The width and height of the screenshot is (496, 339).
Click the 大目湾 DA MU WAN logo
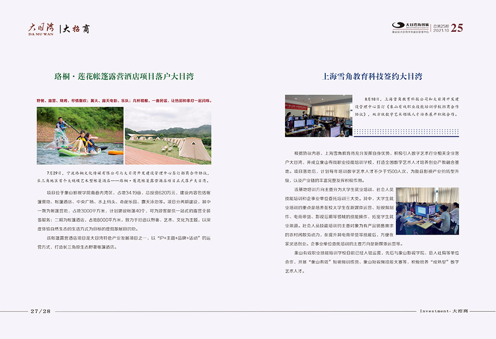41,29
